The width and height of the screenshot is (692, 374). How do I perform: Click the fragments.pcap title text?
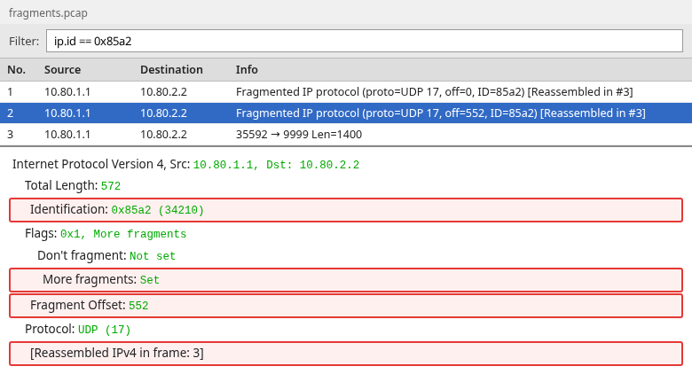[48, 12]
